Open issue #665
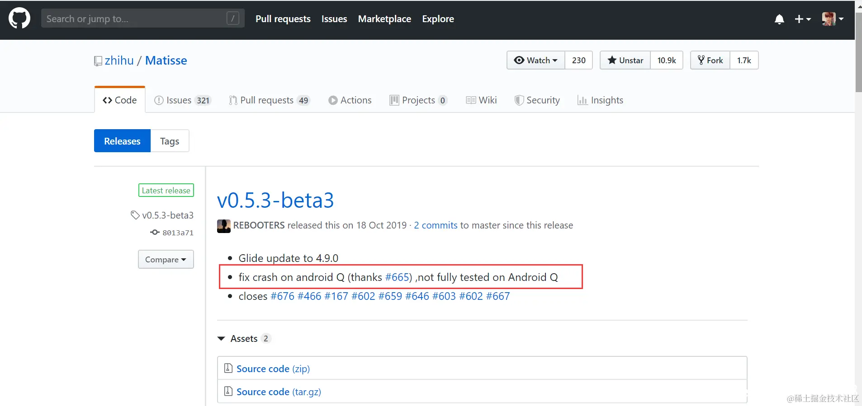862x406 pixels. point(397,277)
